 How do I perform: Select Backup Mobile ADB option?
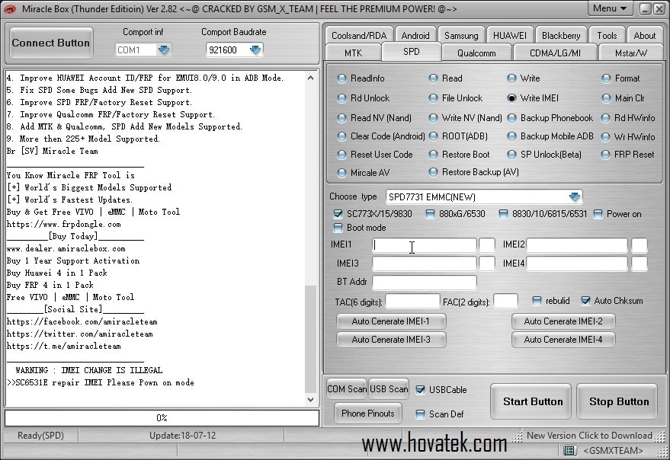[550, 136]
